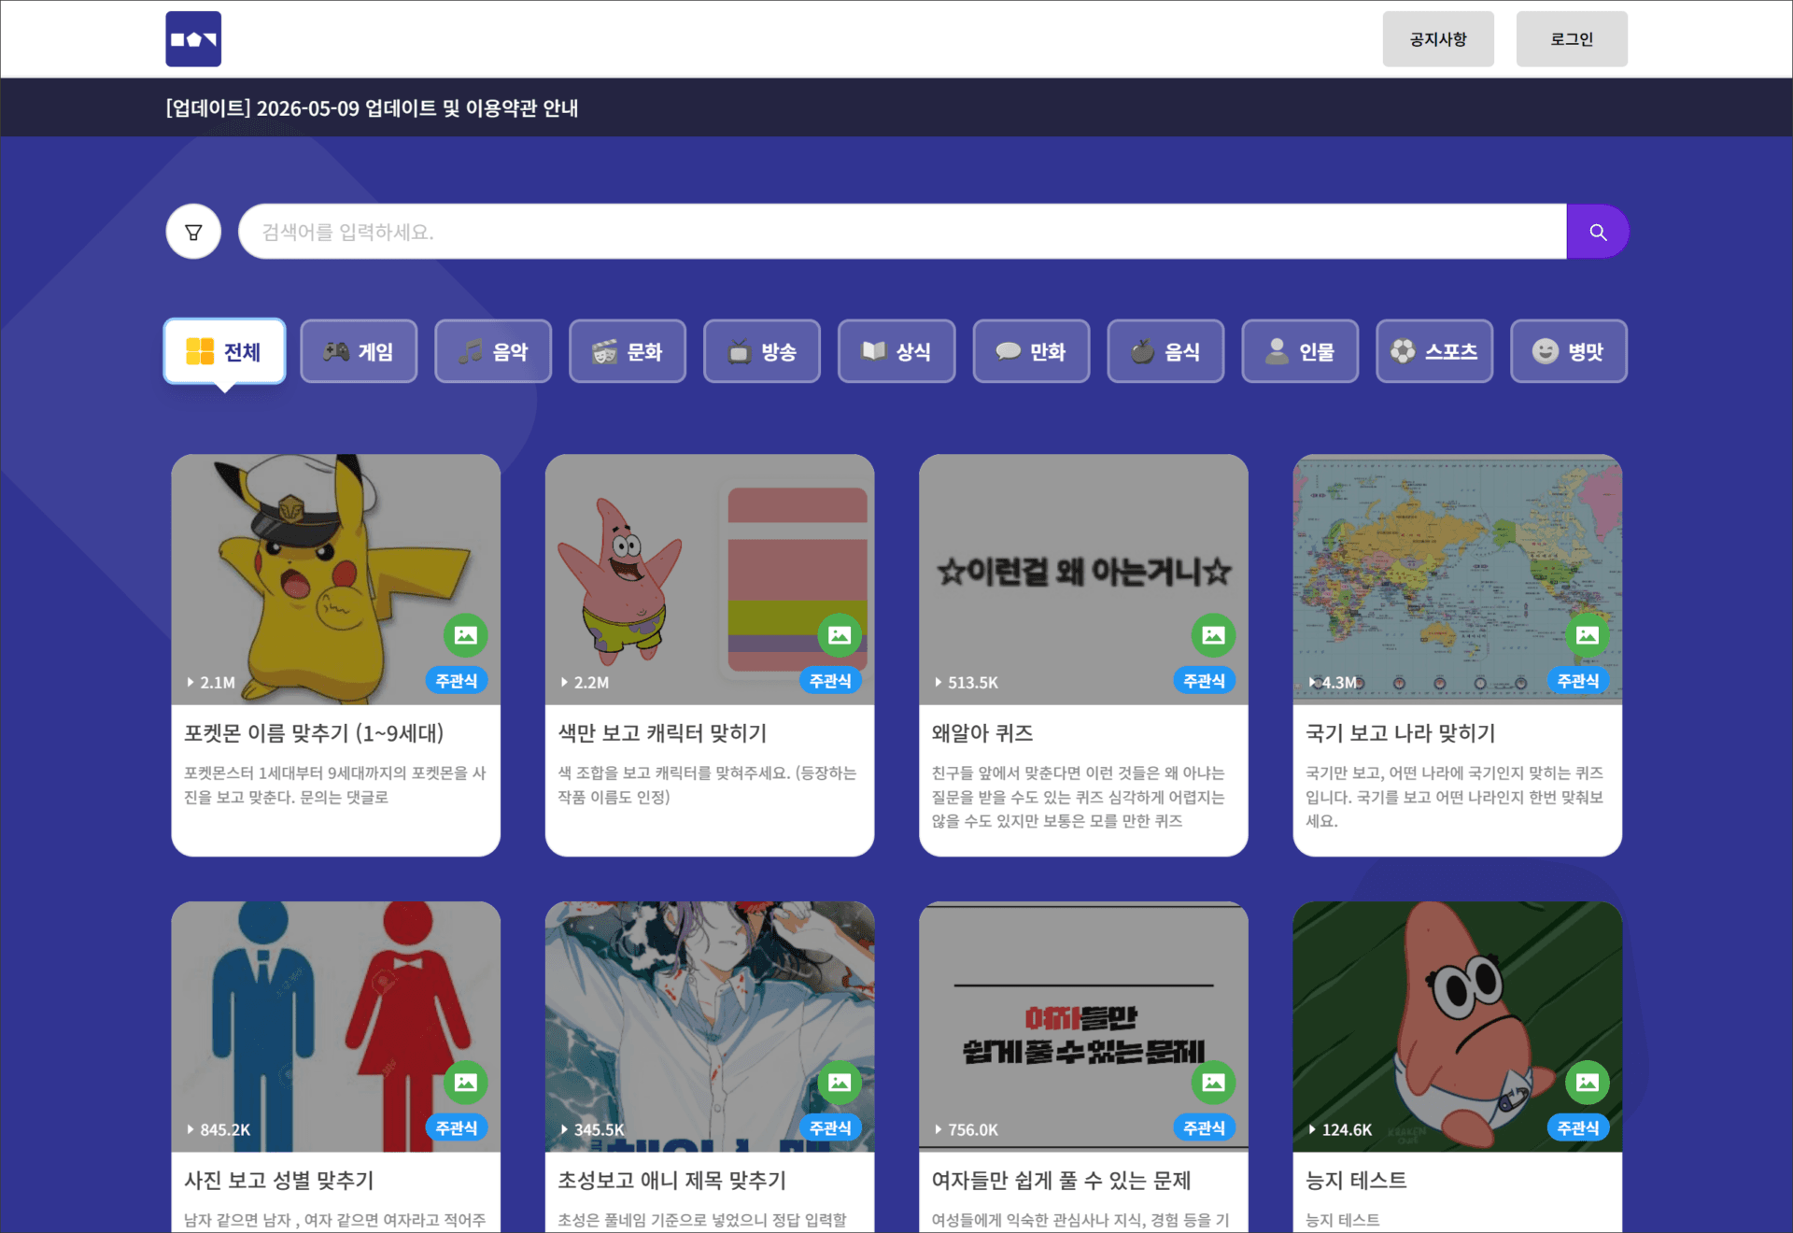Open the filter funnel button
This screenshot has width=1793, height=1233.
(193, 232)
